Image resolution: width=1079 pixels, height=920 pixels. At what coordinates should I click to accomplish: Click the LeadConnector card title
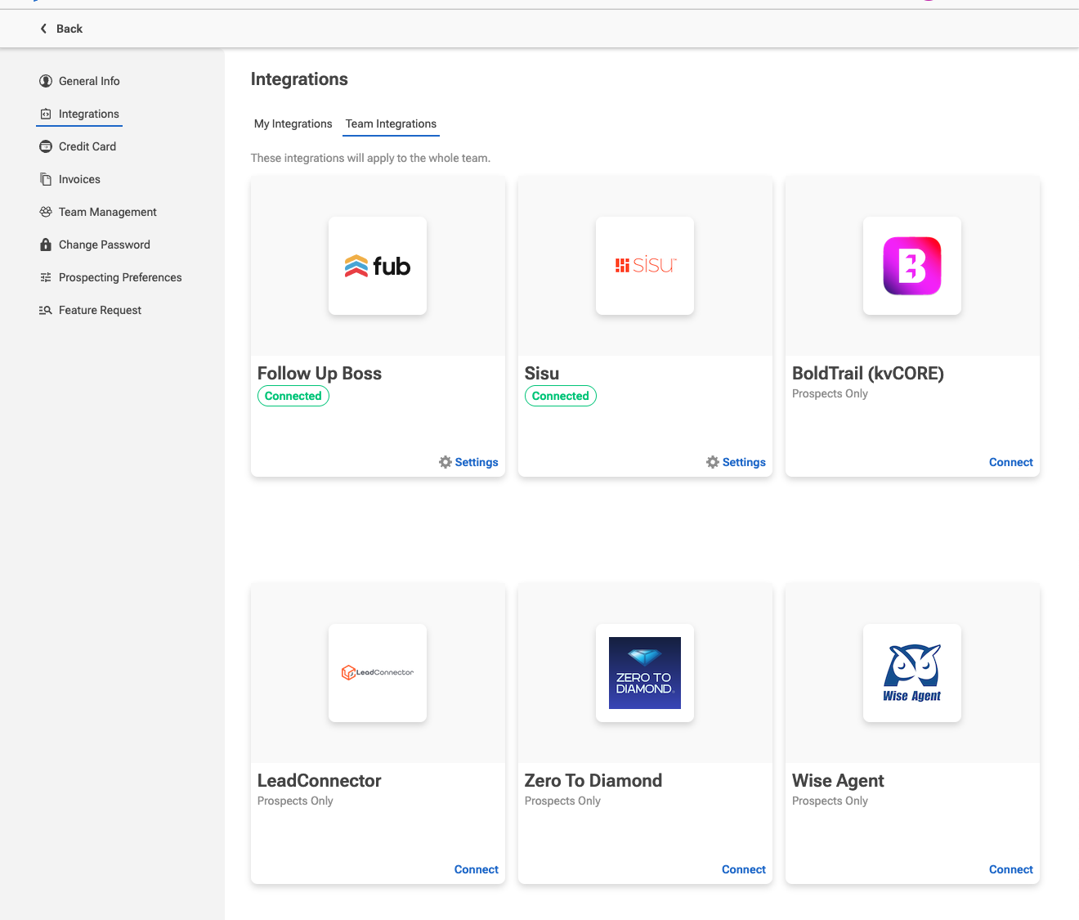click(x=320, y=780)
